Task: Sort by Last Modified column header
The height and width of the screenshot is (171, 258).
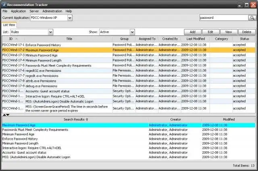Action: 196,39
